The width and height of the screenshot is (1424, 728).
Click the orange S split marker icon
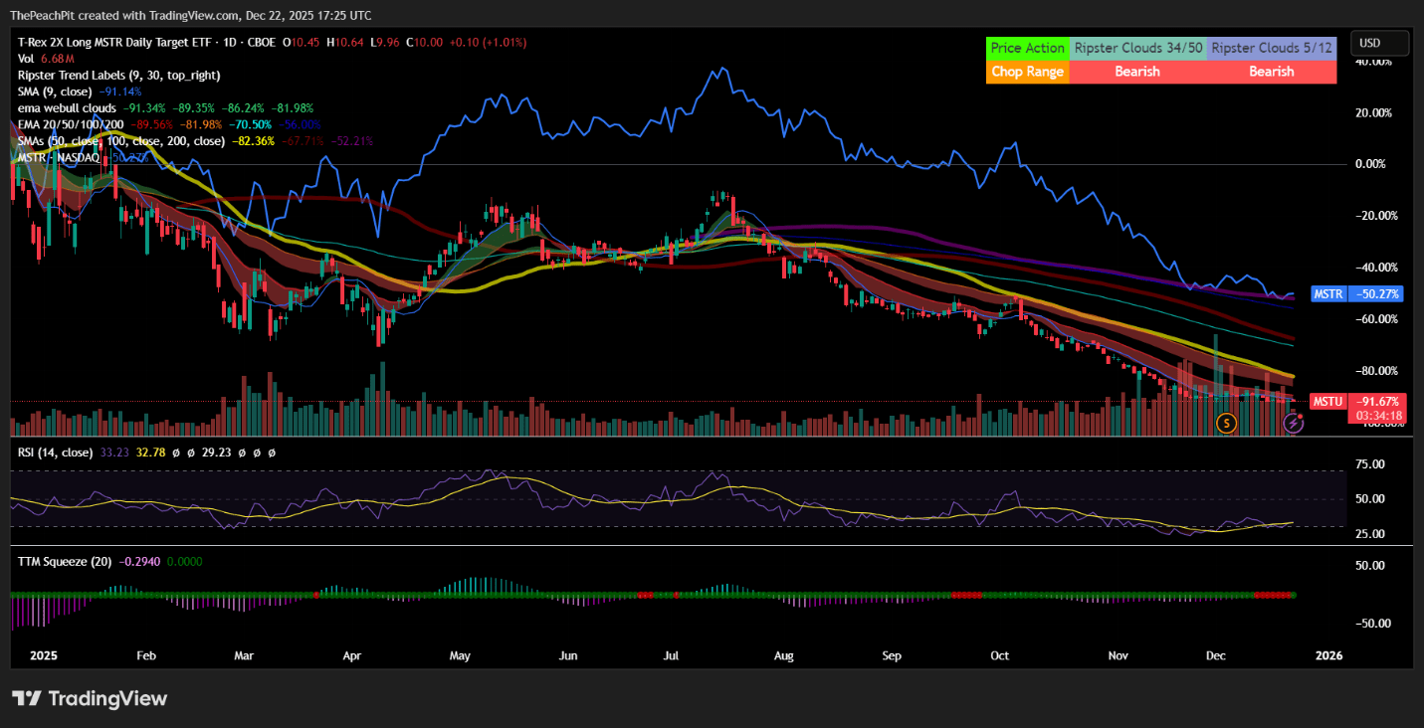(x=1227, y=424)
